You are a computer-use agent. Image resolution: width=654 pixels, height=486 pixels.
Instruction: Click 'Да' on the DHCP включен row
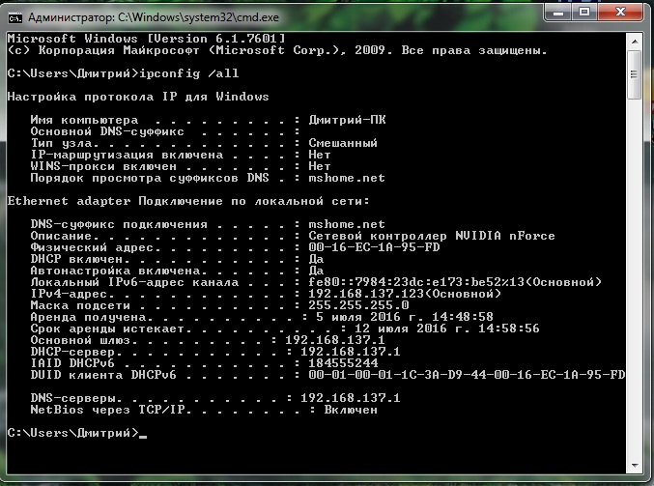pos(316,259)
